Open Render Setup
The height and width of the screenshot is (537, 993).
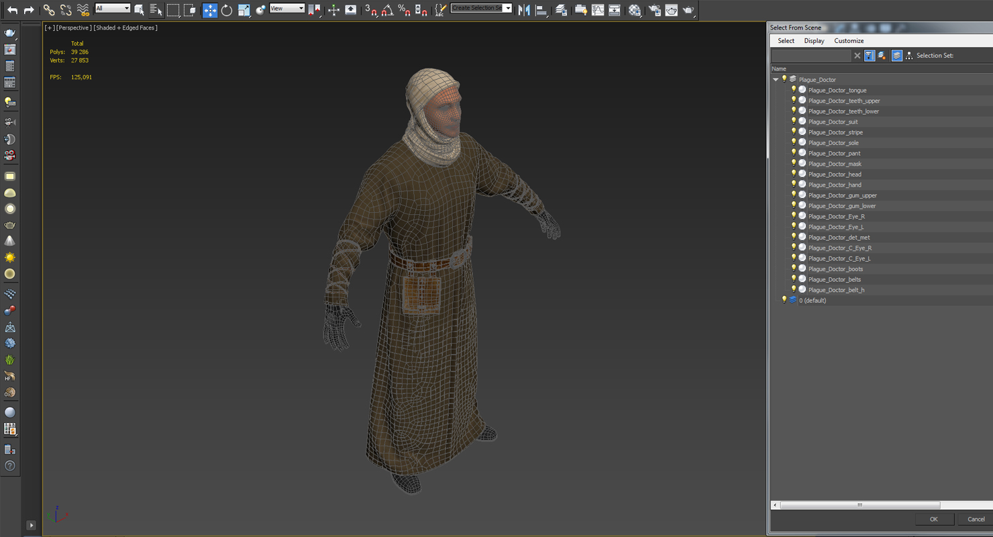(655, 9)
